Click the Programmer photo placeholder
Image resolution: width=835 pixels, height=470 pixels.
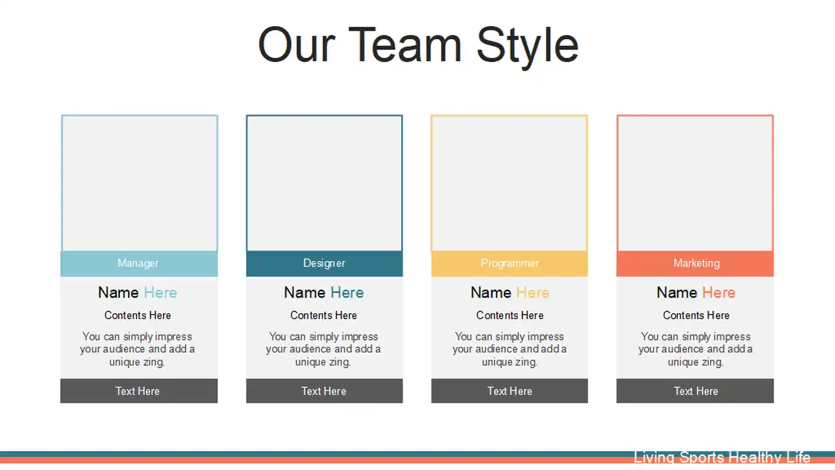(x=509, y=183)
